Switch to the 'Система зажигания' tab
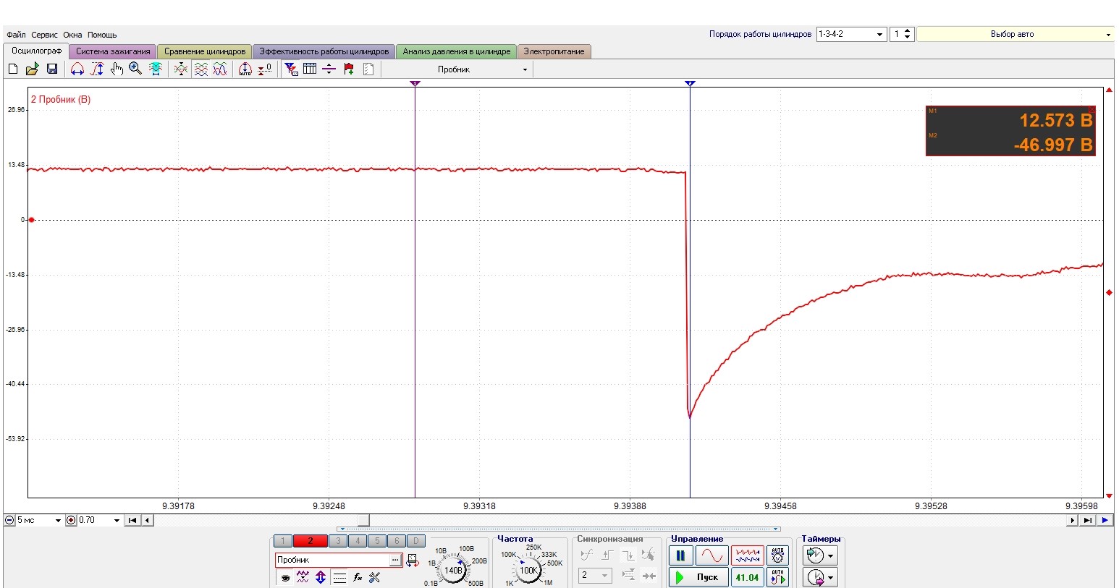1119x588 pixels. (113, 51)
